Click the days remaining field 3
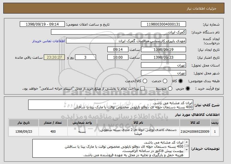 point(85,57)
